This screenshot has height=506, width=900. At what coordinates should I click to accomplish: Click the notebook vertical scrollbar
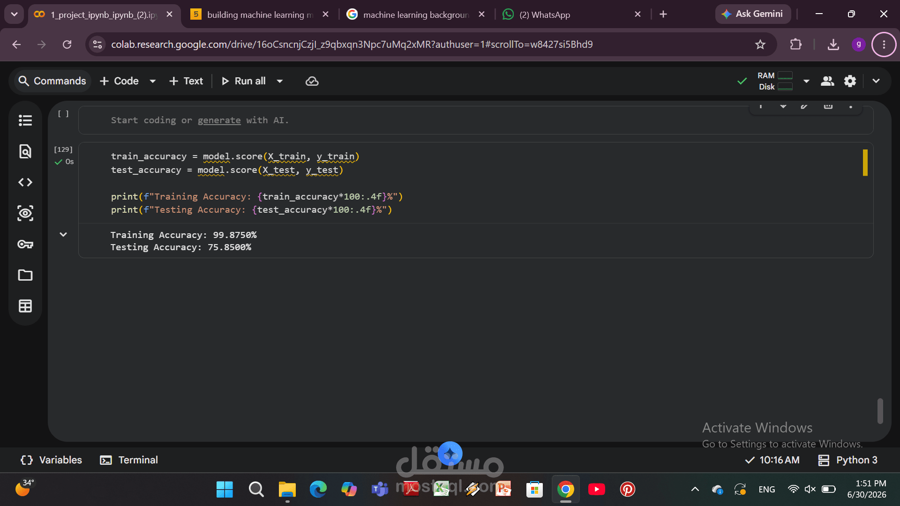point(880,411)
